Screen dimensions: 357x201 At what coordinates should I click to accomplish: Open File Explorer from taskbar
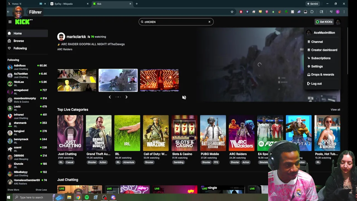[69, 197]
